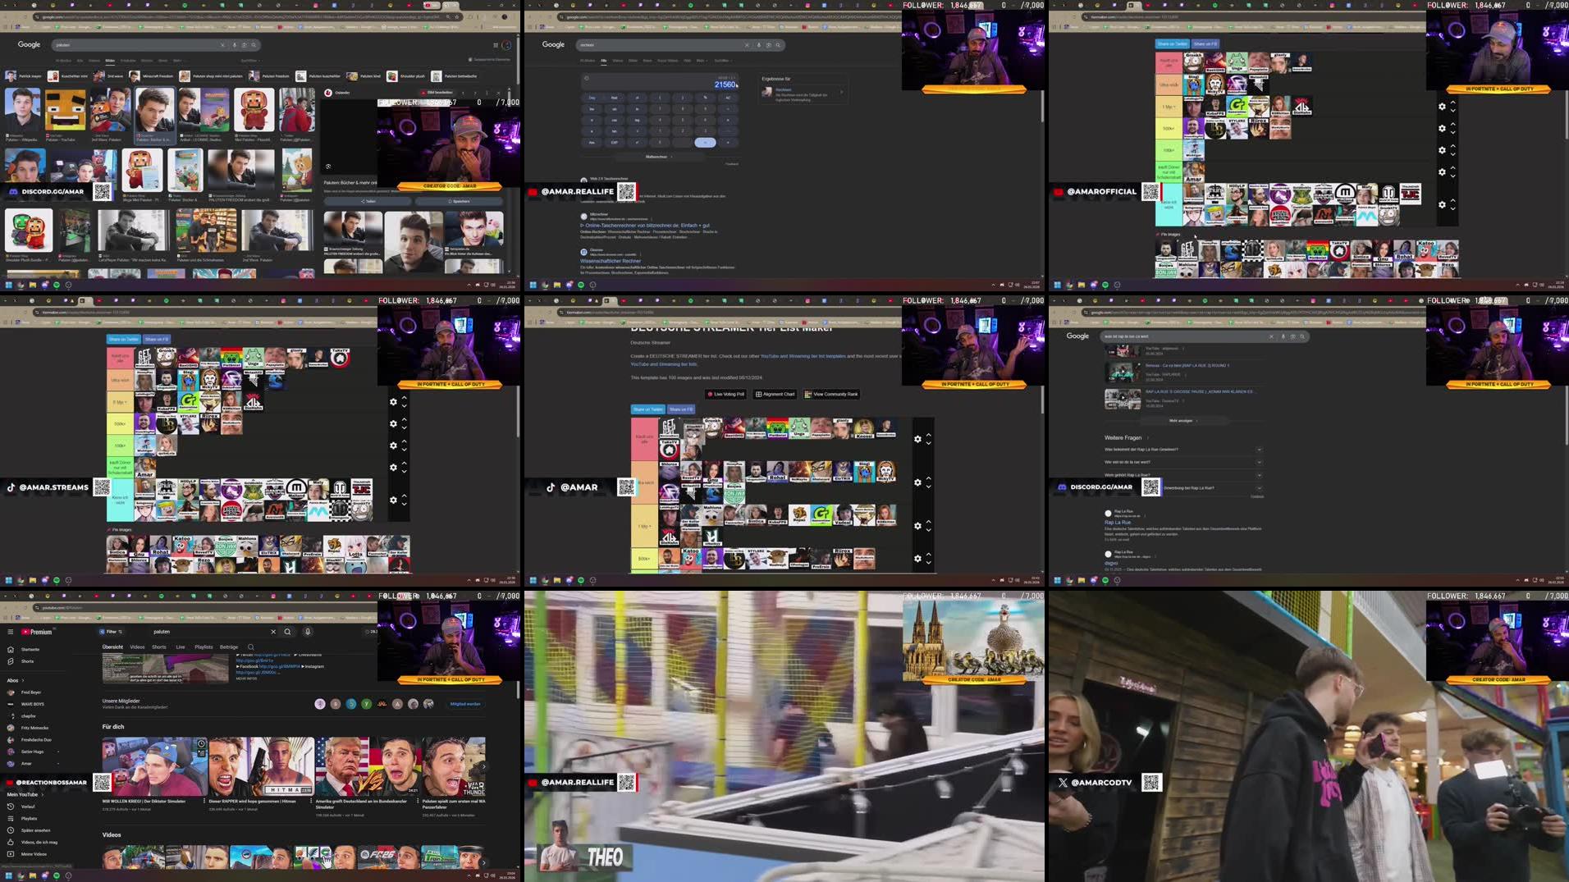Open the Filter options on YouTube search
This screenshot has width=1569, height=882.
(112, 632)
